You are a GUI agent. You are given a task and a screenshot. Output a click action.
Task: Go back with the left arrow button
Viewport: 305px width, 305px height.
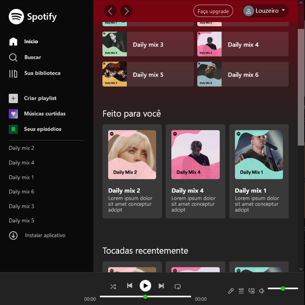(110, 11)
